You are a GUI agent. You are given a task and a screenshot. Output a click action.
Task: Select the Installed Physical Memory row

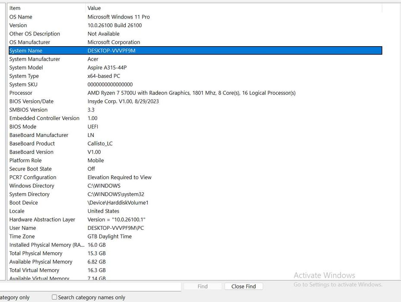pyautogui.click(x=195, y=245)
